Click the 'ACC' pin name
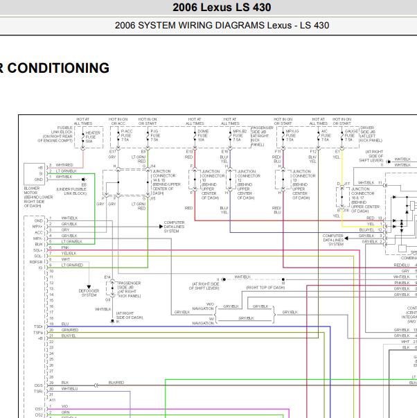Image resolution: width=417 pixels, height=418 pixels. click(x=39, y=232)
